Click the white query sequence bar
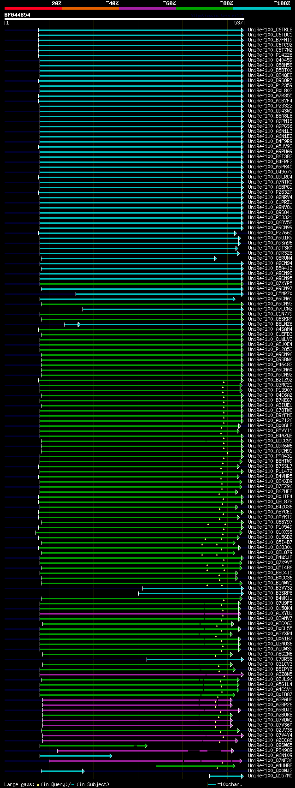This screenshot has width=295, height=788. 124,19
